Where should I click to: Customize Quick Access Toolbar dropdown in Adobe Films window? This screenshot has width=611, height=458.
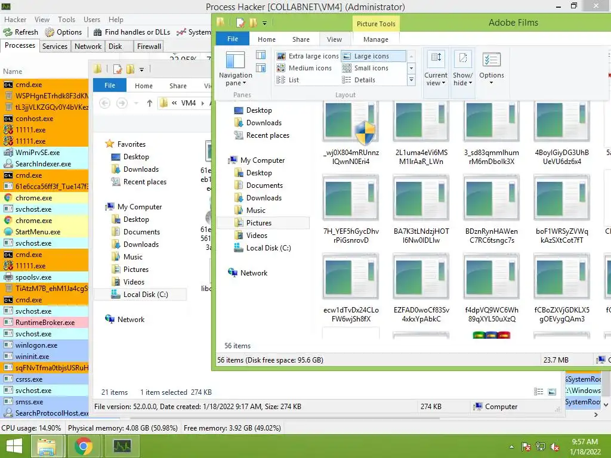coord(264,23)
